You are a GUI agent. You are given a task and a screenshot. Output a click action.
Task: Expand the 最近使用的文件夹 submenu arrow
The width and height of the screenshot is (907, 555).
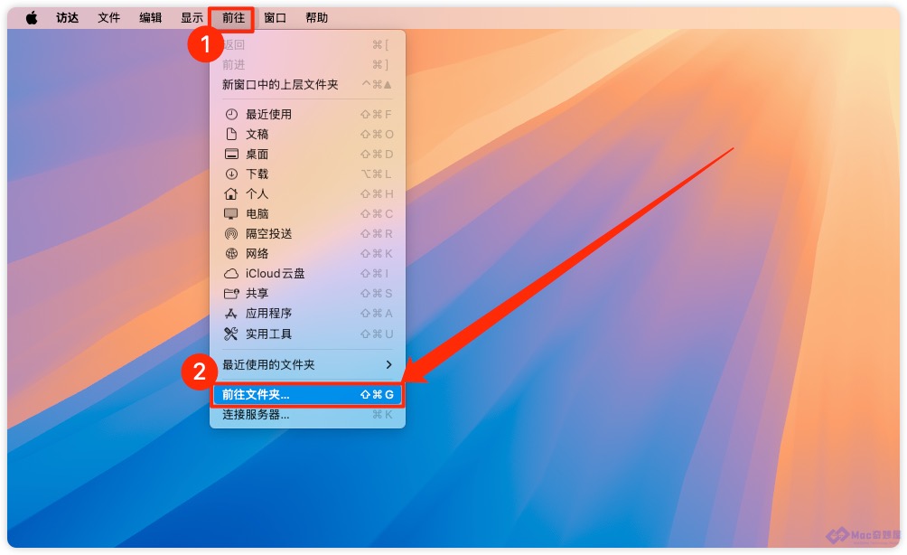click(388, 364)
